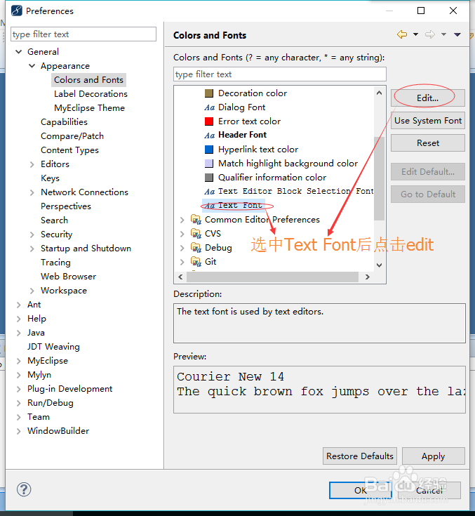Expand the Java preferences node
Viewport: 475px width, 516px height.
click(x=19, y=333)
